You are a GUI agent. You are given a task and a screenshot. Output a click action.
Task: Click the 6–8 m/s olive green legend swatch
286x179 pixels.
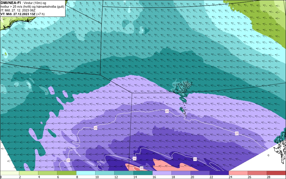click(x=67, y=173)
